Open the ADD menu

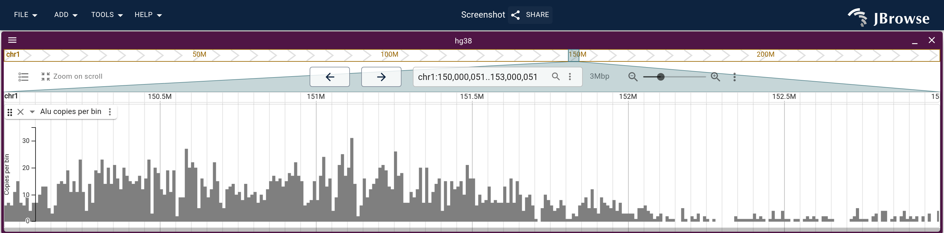[65, 15]
